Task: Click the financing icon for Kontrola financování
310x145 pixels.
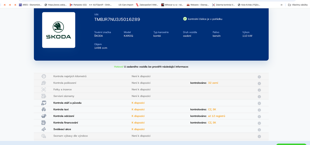Action: click(x=44, y=123)
